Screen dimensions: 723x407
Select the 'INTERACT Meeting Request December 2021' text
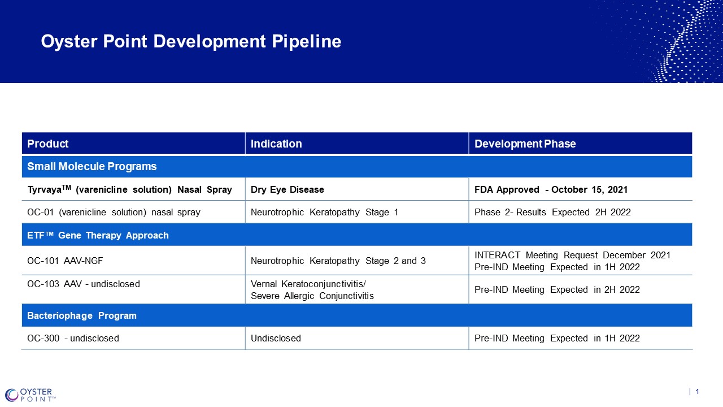pos(572,255)
